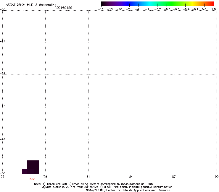The width and height of the screenshot is (219, 192).
Task: Click the 0.0 color scale label
Action: click(x=204, y=9)
